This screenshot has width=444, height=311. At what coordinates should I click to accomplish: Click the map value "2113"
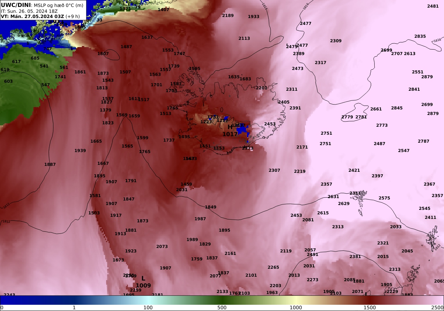pos(244,38)
